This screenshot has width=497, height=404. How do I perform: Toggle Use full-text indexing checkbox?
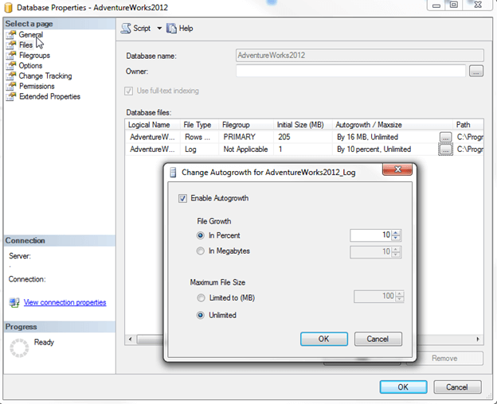pos(128,91)
